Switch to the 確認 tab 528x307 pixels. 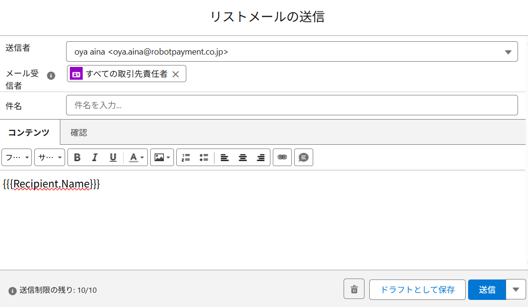point(79,133)
